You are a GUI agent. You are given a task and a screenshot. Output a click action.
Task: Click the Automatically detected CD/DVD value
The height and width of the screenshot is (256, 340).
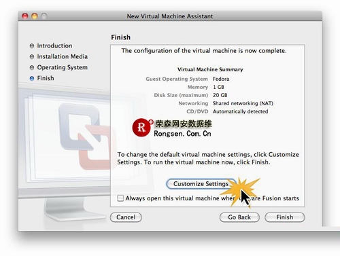[x=240, y=111]
